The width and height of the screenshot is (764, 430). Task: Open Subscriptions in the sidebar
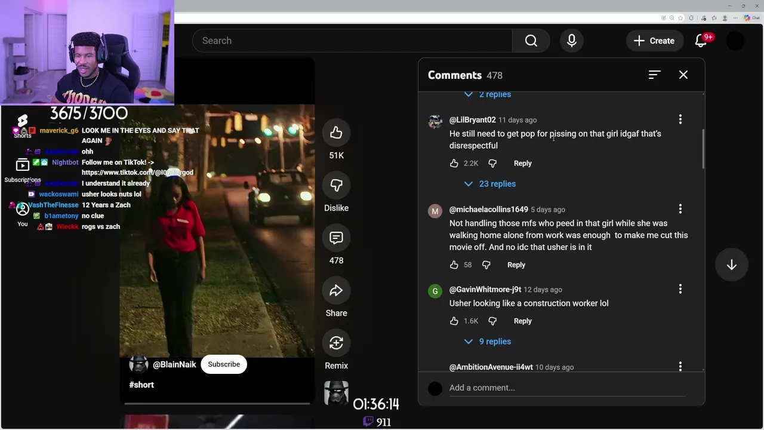22,171
